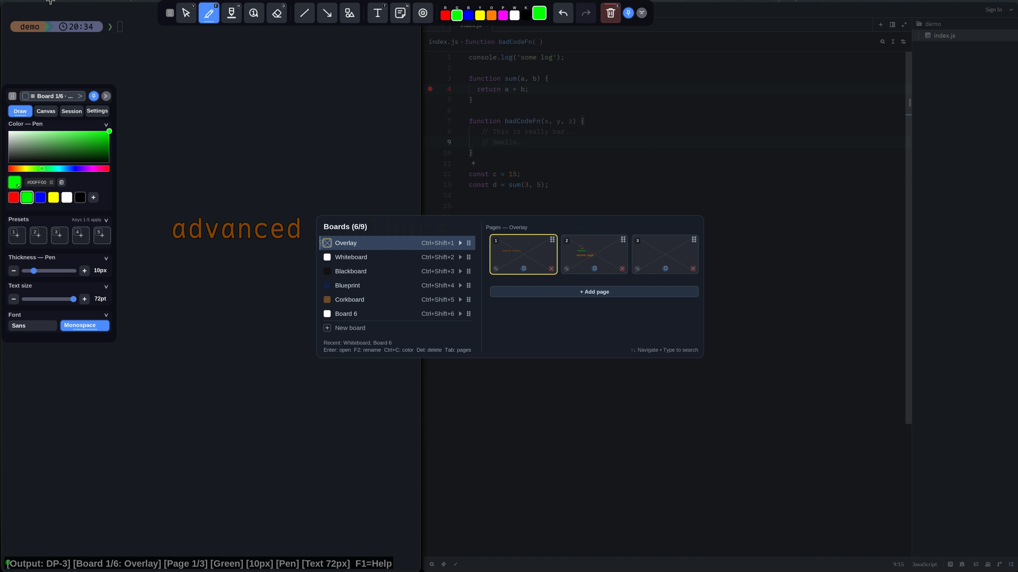Activate the Pen drawing tool in top toolbar
The image size is (1018, 572).
point(209,13)
